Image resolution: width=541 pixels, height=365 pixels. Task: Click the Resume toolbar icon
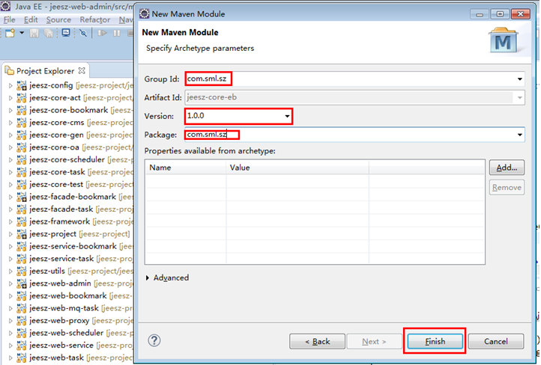(x=102, y=33)
